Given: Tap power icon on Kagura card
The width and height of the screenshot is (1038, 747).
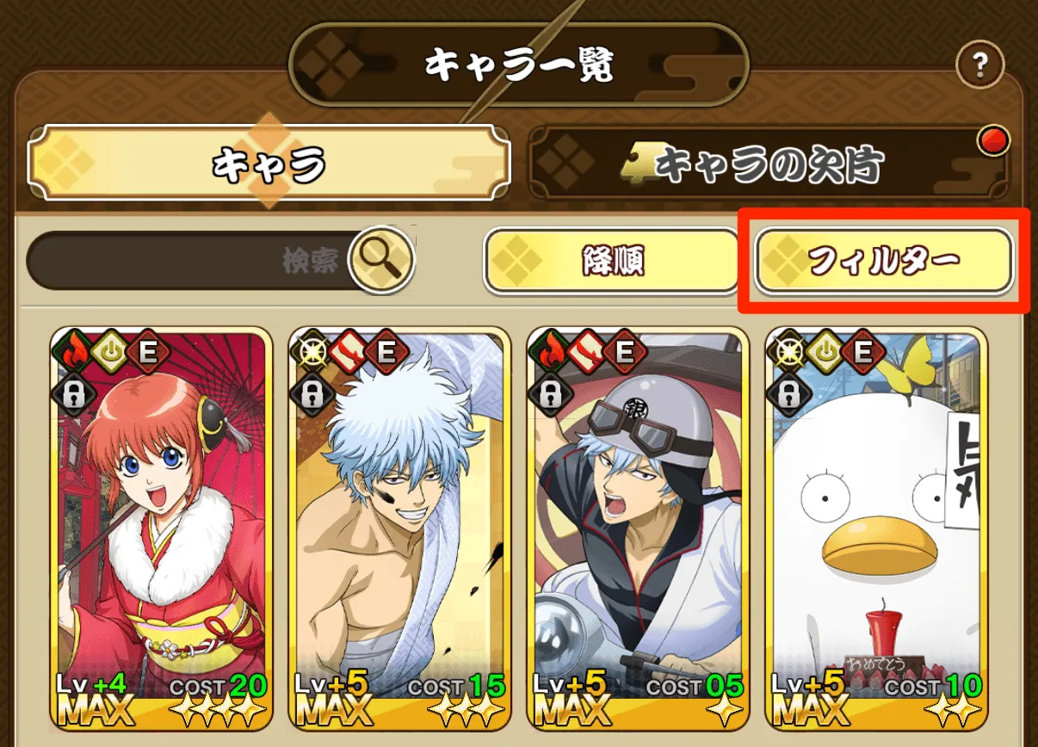Looking at the screenshot, I should pyautogui.click(x=109, y=352).
